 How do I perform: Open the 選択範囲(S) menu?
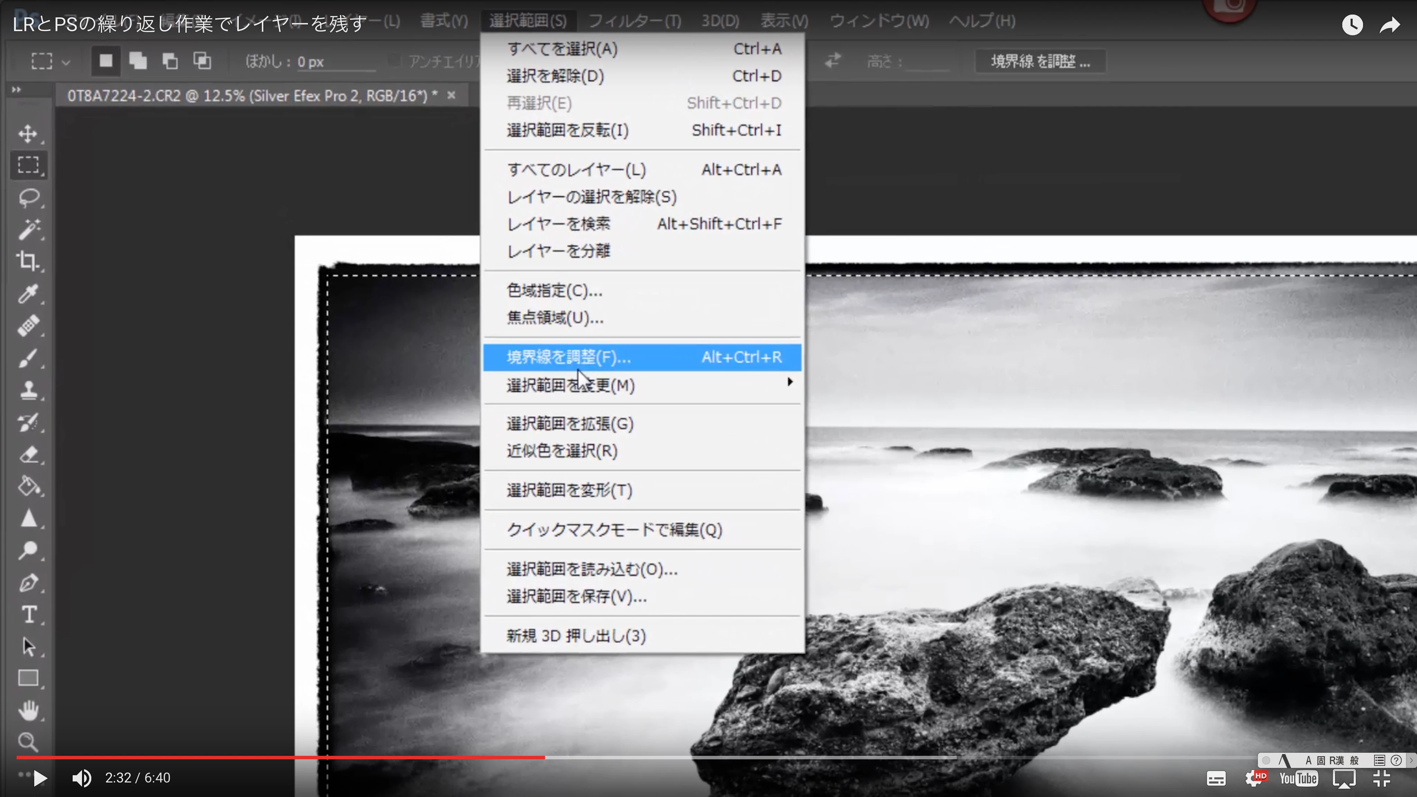[528, 21]
